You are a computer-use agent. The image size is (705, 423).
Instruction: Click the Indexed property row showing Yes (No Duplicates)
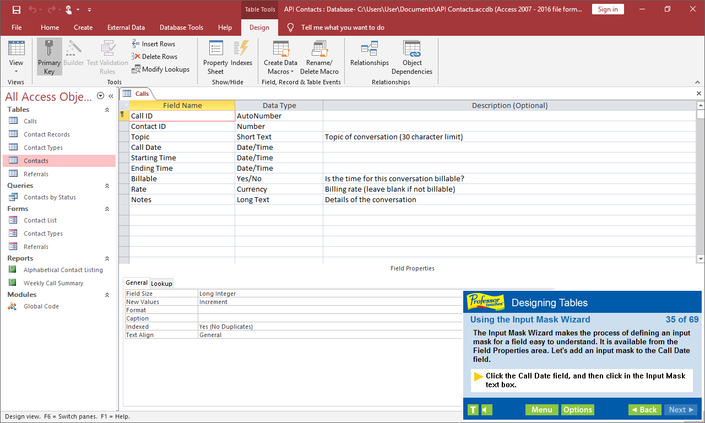(231, 326)
